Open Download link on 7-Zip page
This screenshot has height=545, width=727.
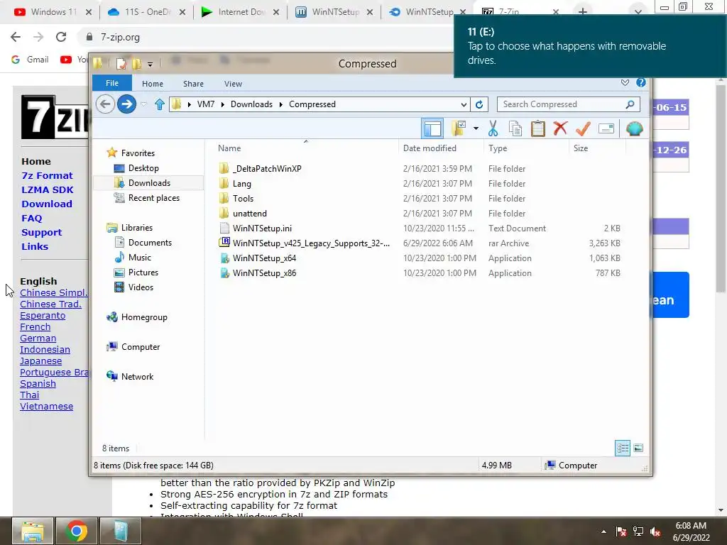pyautogui.click(x=47, y=204)
